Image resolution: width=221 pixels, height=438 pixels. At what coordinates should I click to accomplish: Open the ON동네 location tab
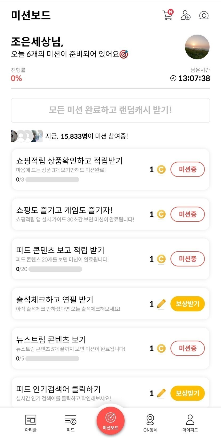[x=150, y=423]
